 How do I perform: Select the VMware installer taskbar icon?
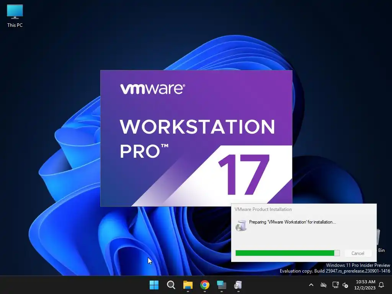click(238, 285)
